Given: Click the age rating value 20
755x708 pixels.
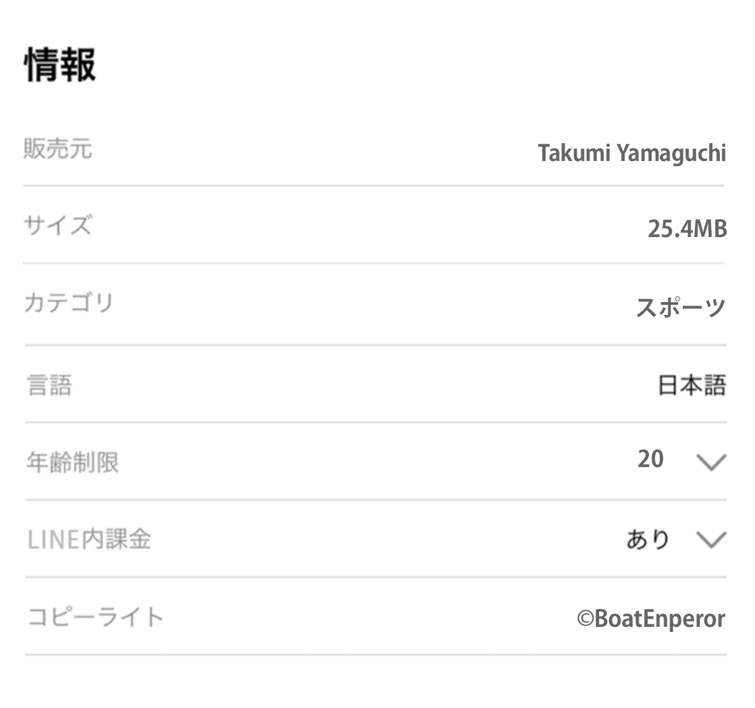Looking at the screenshot, I should (x=650, y=459).
